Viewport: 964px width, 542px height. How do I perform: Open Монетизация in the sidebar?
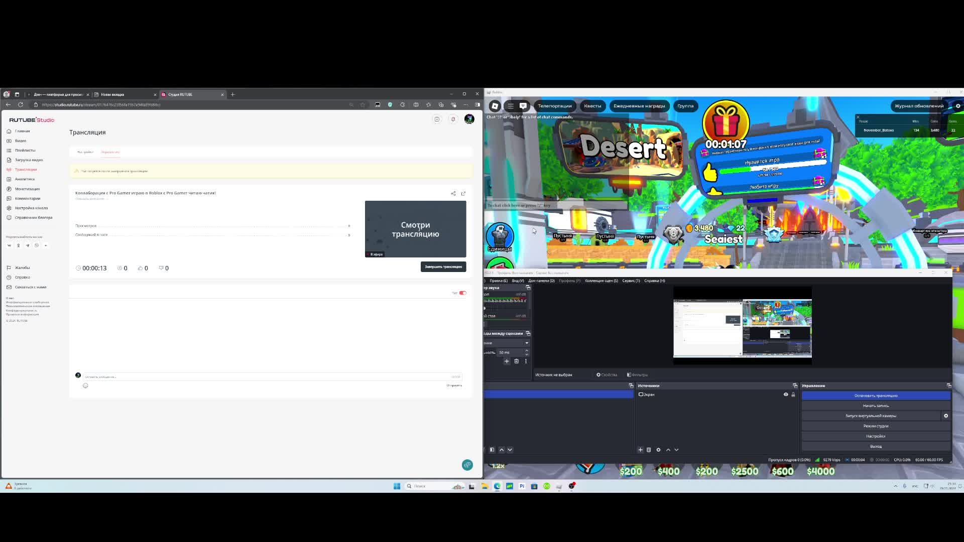tap(27, 189)
